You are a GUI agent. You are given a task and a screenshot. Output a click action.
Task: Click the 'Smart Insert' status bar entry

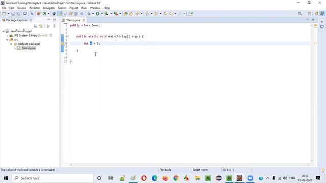(200, 170)
